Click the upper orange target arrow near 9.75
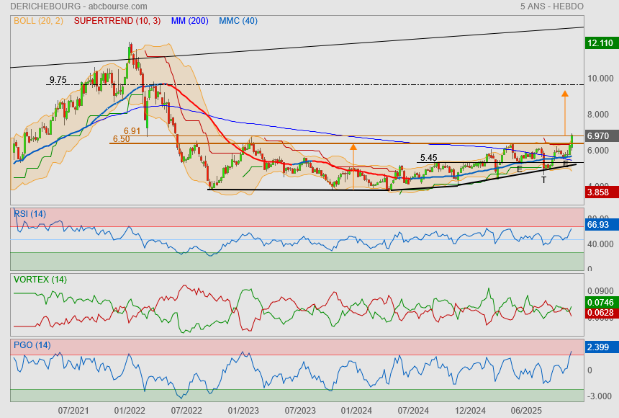 pos(565,93)
